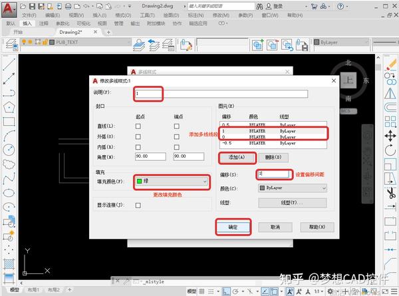The height and width of the screenshot is (296, 399).
Task: Open status bar customization menu icon
Action: 394,291
